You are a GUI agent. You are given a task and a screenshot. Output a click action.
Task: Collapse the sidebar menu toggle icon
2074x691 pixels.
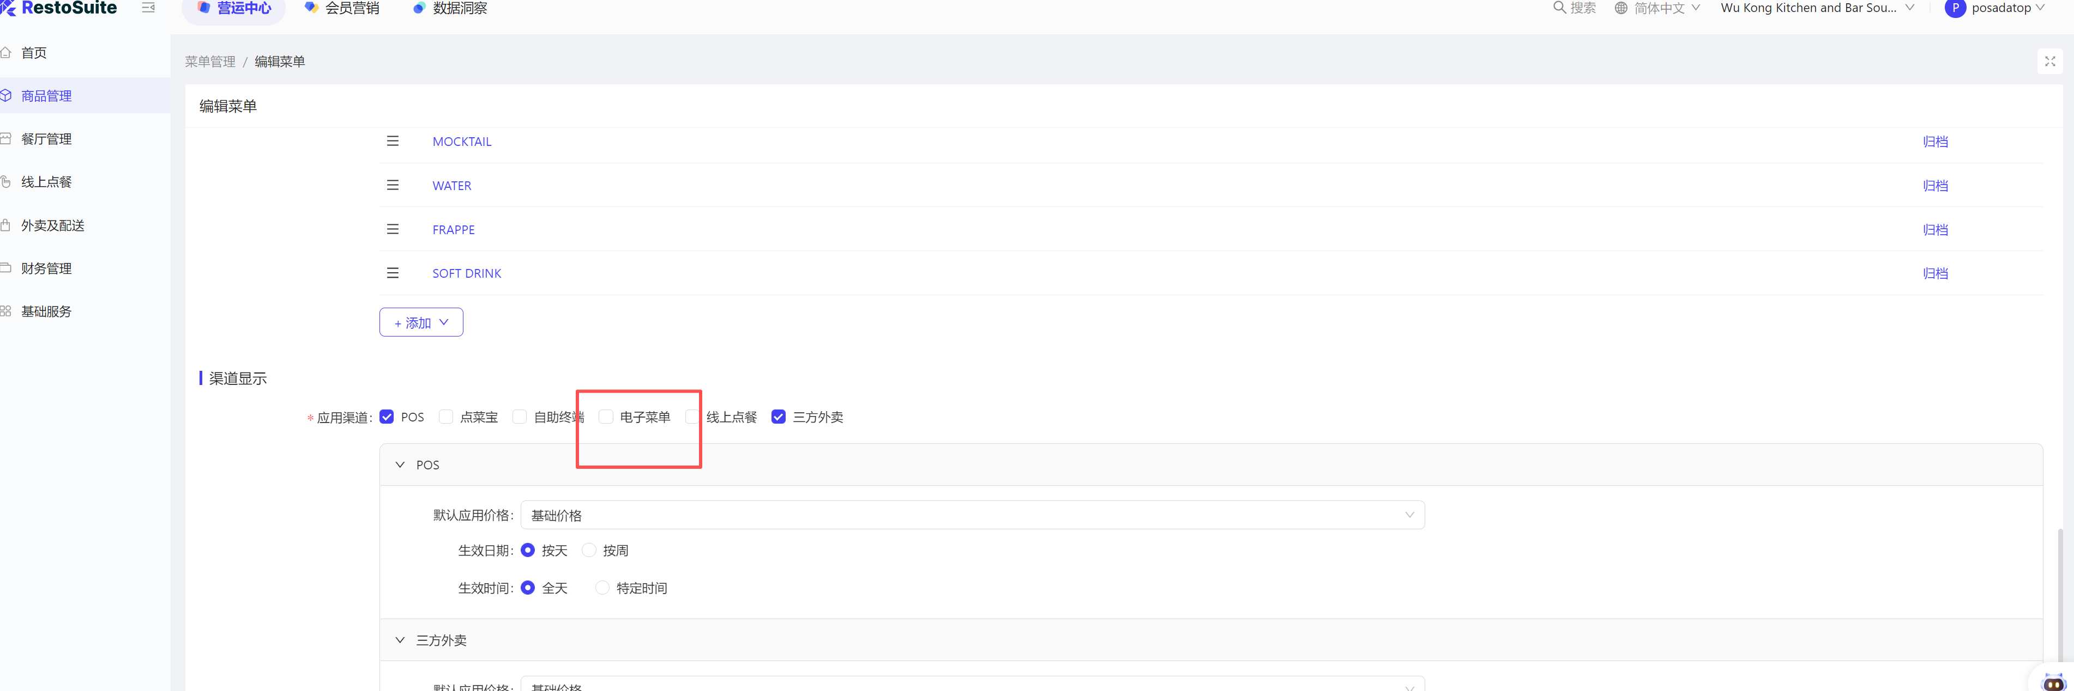[148, 8]
